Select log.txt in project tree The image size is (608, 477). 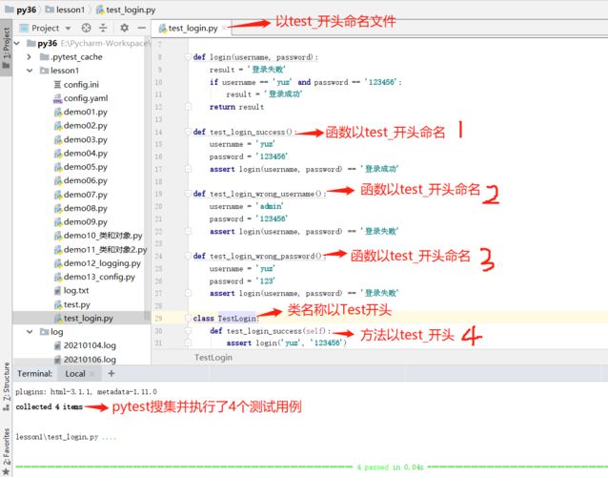[x=76, y=290]
